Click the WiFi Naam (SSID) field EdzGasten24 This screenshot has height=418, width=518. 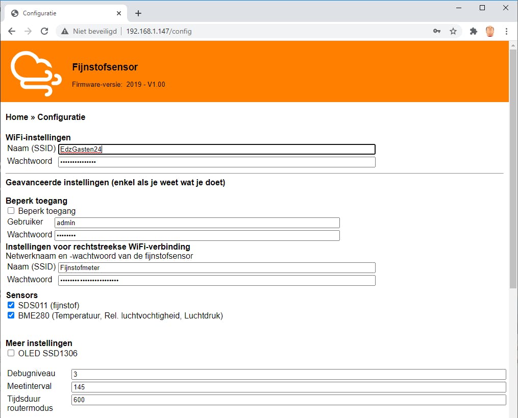[217, 150]
